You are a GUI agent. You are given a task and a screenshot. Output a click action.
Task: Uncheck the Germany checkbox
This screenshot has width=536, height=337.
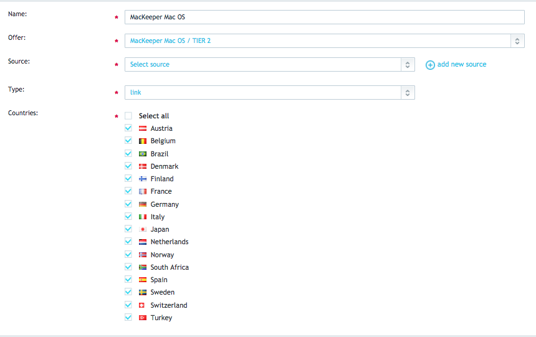128,204
